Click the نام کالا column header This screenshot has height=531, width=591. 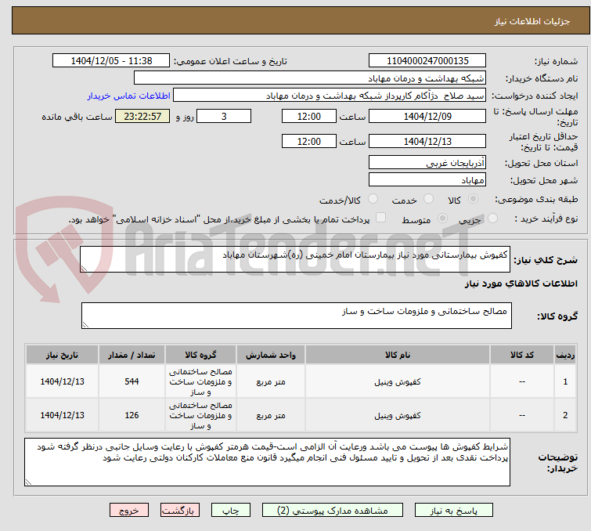click(x=398, y=355)
